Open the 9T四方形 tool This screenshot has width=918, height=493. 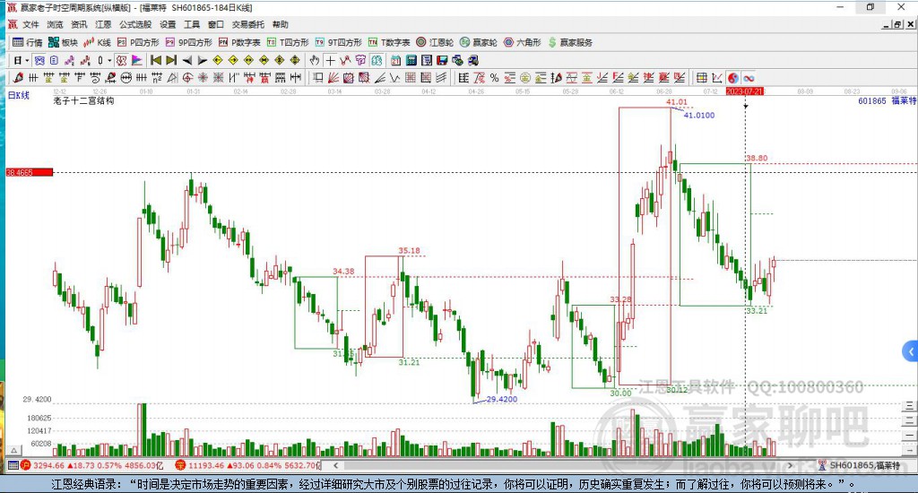tap(338, 42)
